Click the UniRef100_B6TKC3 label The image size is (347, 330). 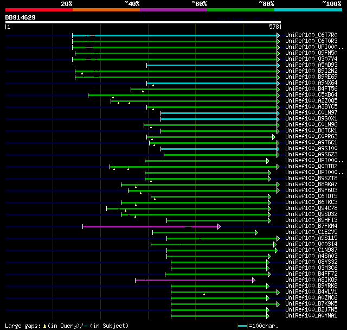click(x=311, y=202)
